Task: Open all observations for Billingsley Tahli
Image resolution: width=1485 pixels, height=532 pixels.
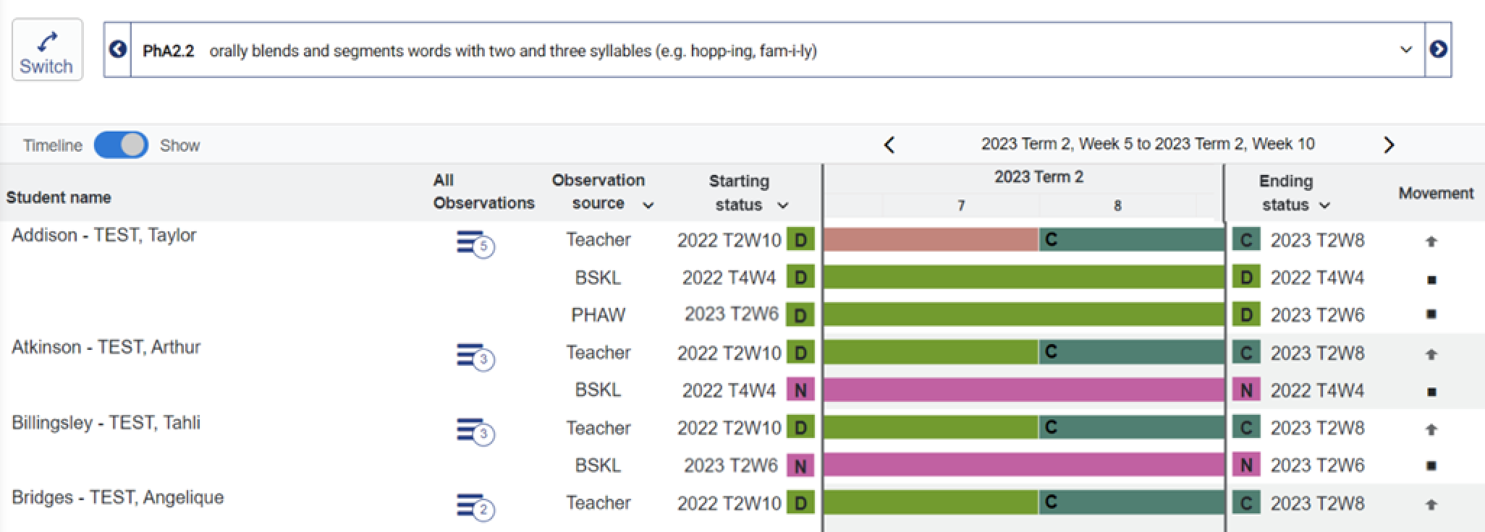Action: click(475, 431)
